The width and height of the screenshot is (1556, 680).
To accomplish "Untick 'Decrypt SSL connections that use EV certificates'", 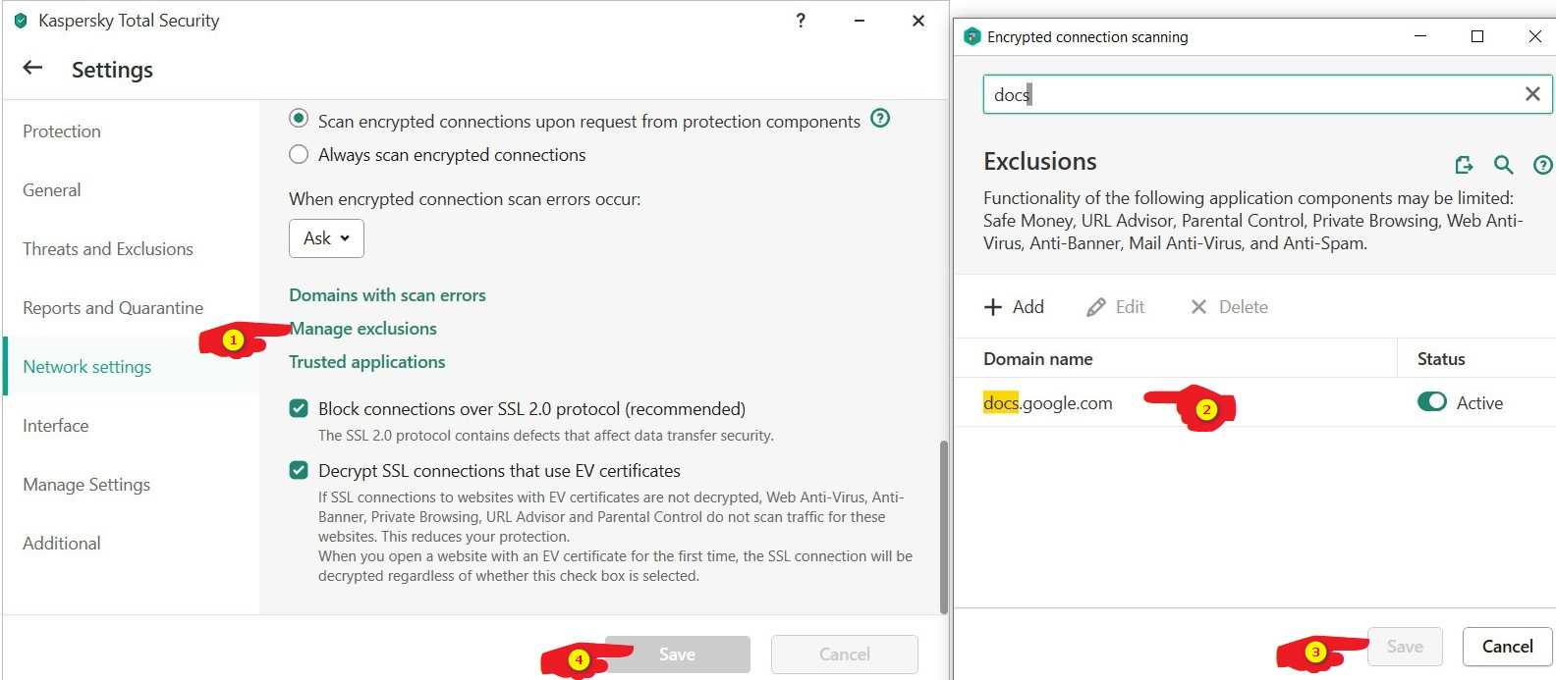I will [x=299, y=470].
